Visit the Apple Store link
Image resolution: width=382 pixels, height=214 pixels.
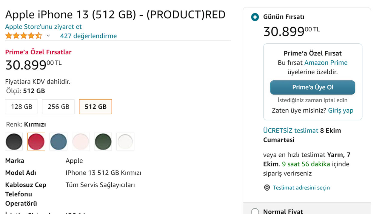point(44,26)
